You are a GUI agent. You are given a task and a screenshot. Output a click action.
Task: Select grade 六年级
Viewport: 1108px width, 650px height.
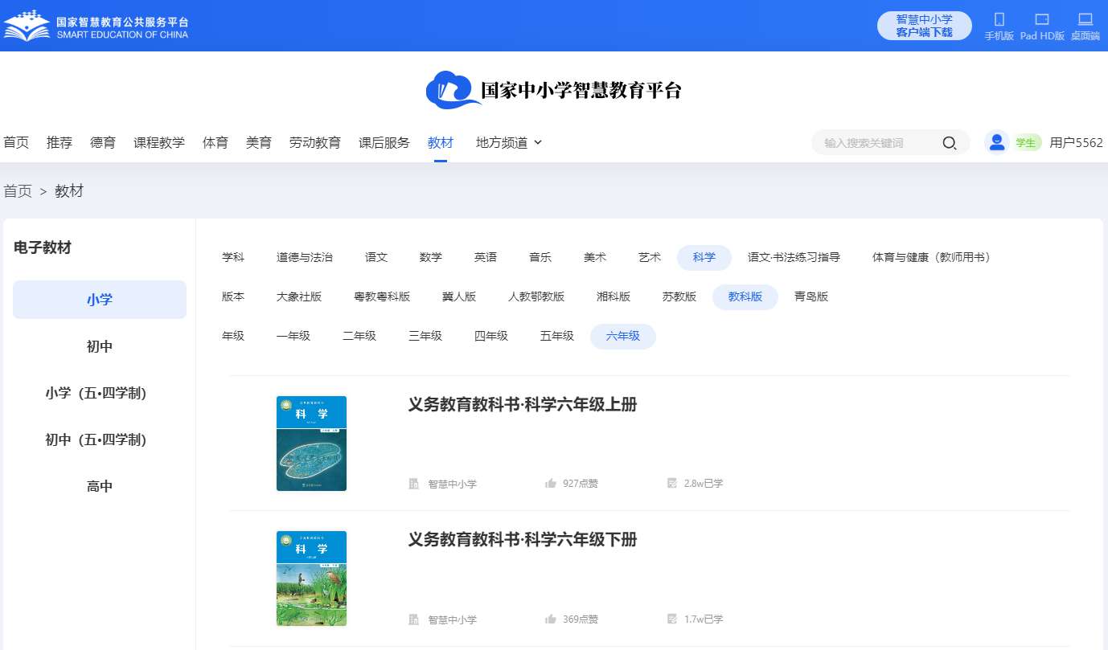coord(623,337)
